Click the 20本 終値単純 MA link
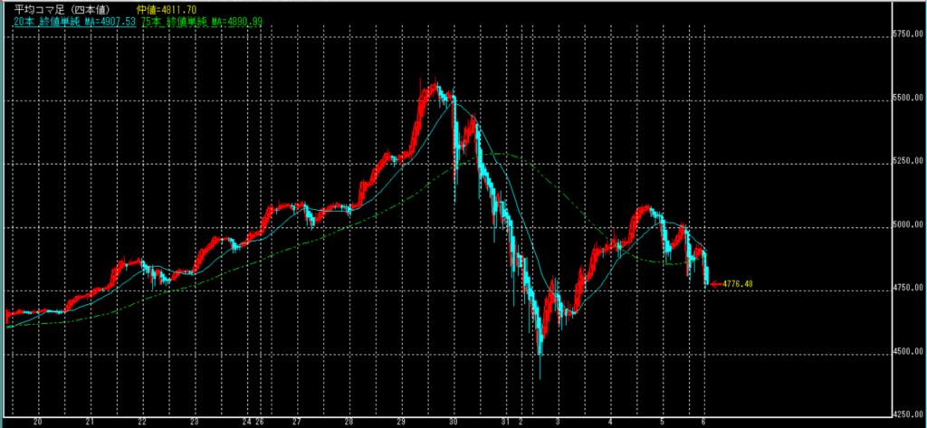This screenshot has height=428, width=927. [74, 20]
